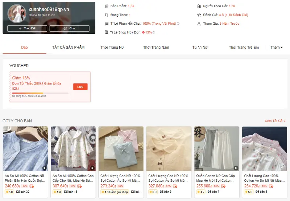Viewport: 290px width, 201px height.
Task: Open Thời Trang Trẻ Em category tab
Action: [244, 48]
